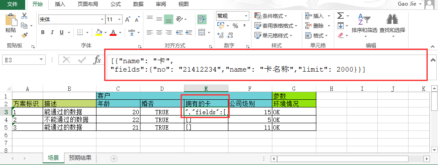Screen dimensions: 438x165
Task: Toggle the middle align button
Action: (x=159, y=19)
